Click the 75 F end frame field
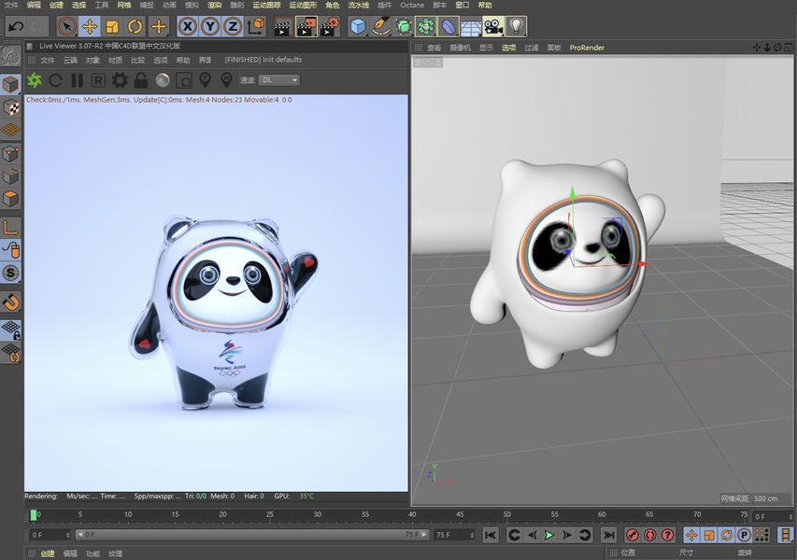 [454, 535]
